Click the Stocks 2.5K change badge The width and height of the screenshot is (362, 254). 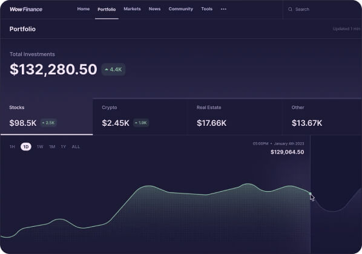tap(48, 123)
